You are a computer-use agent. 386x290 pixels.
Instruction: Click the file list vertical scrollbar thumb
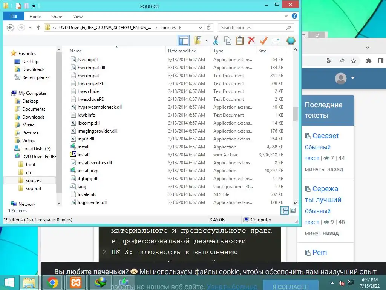tap(295, 114)
